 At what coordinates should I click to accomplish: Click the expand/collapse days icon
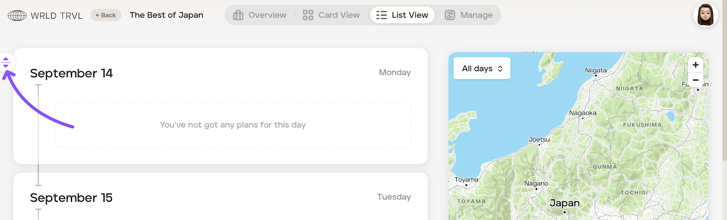point(6,62)
